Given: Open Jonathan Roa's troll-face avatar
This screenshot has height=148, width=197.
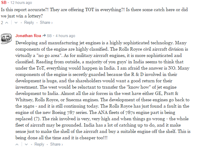Looking at the screenshot, I should pyautogui.click(x=6, y=39).
